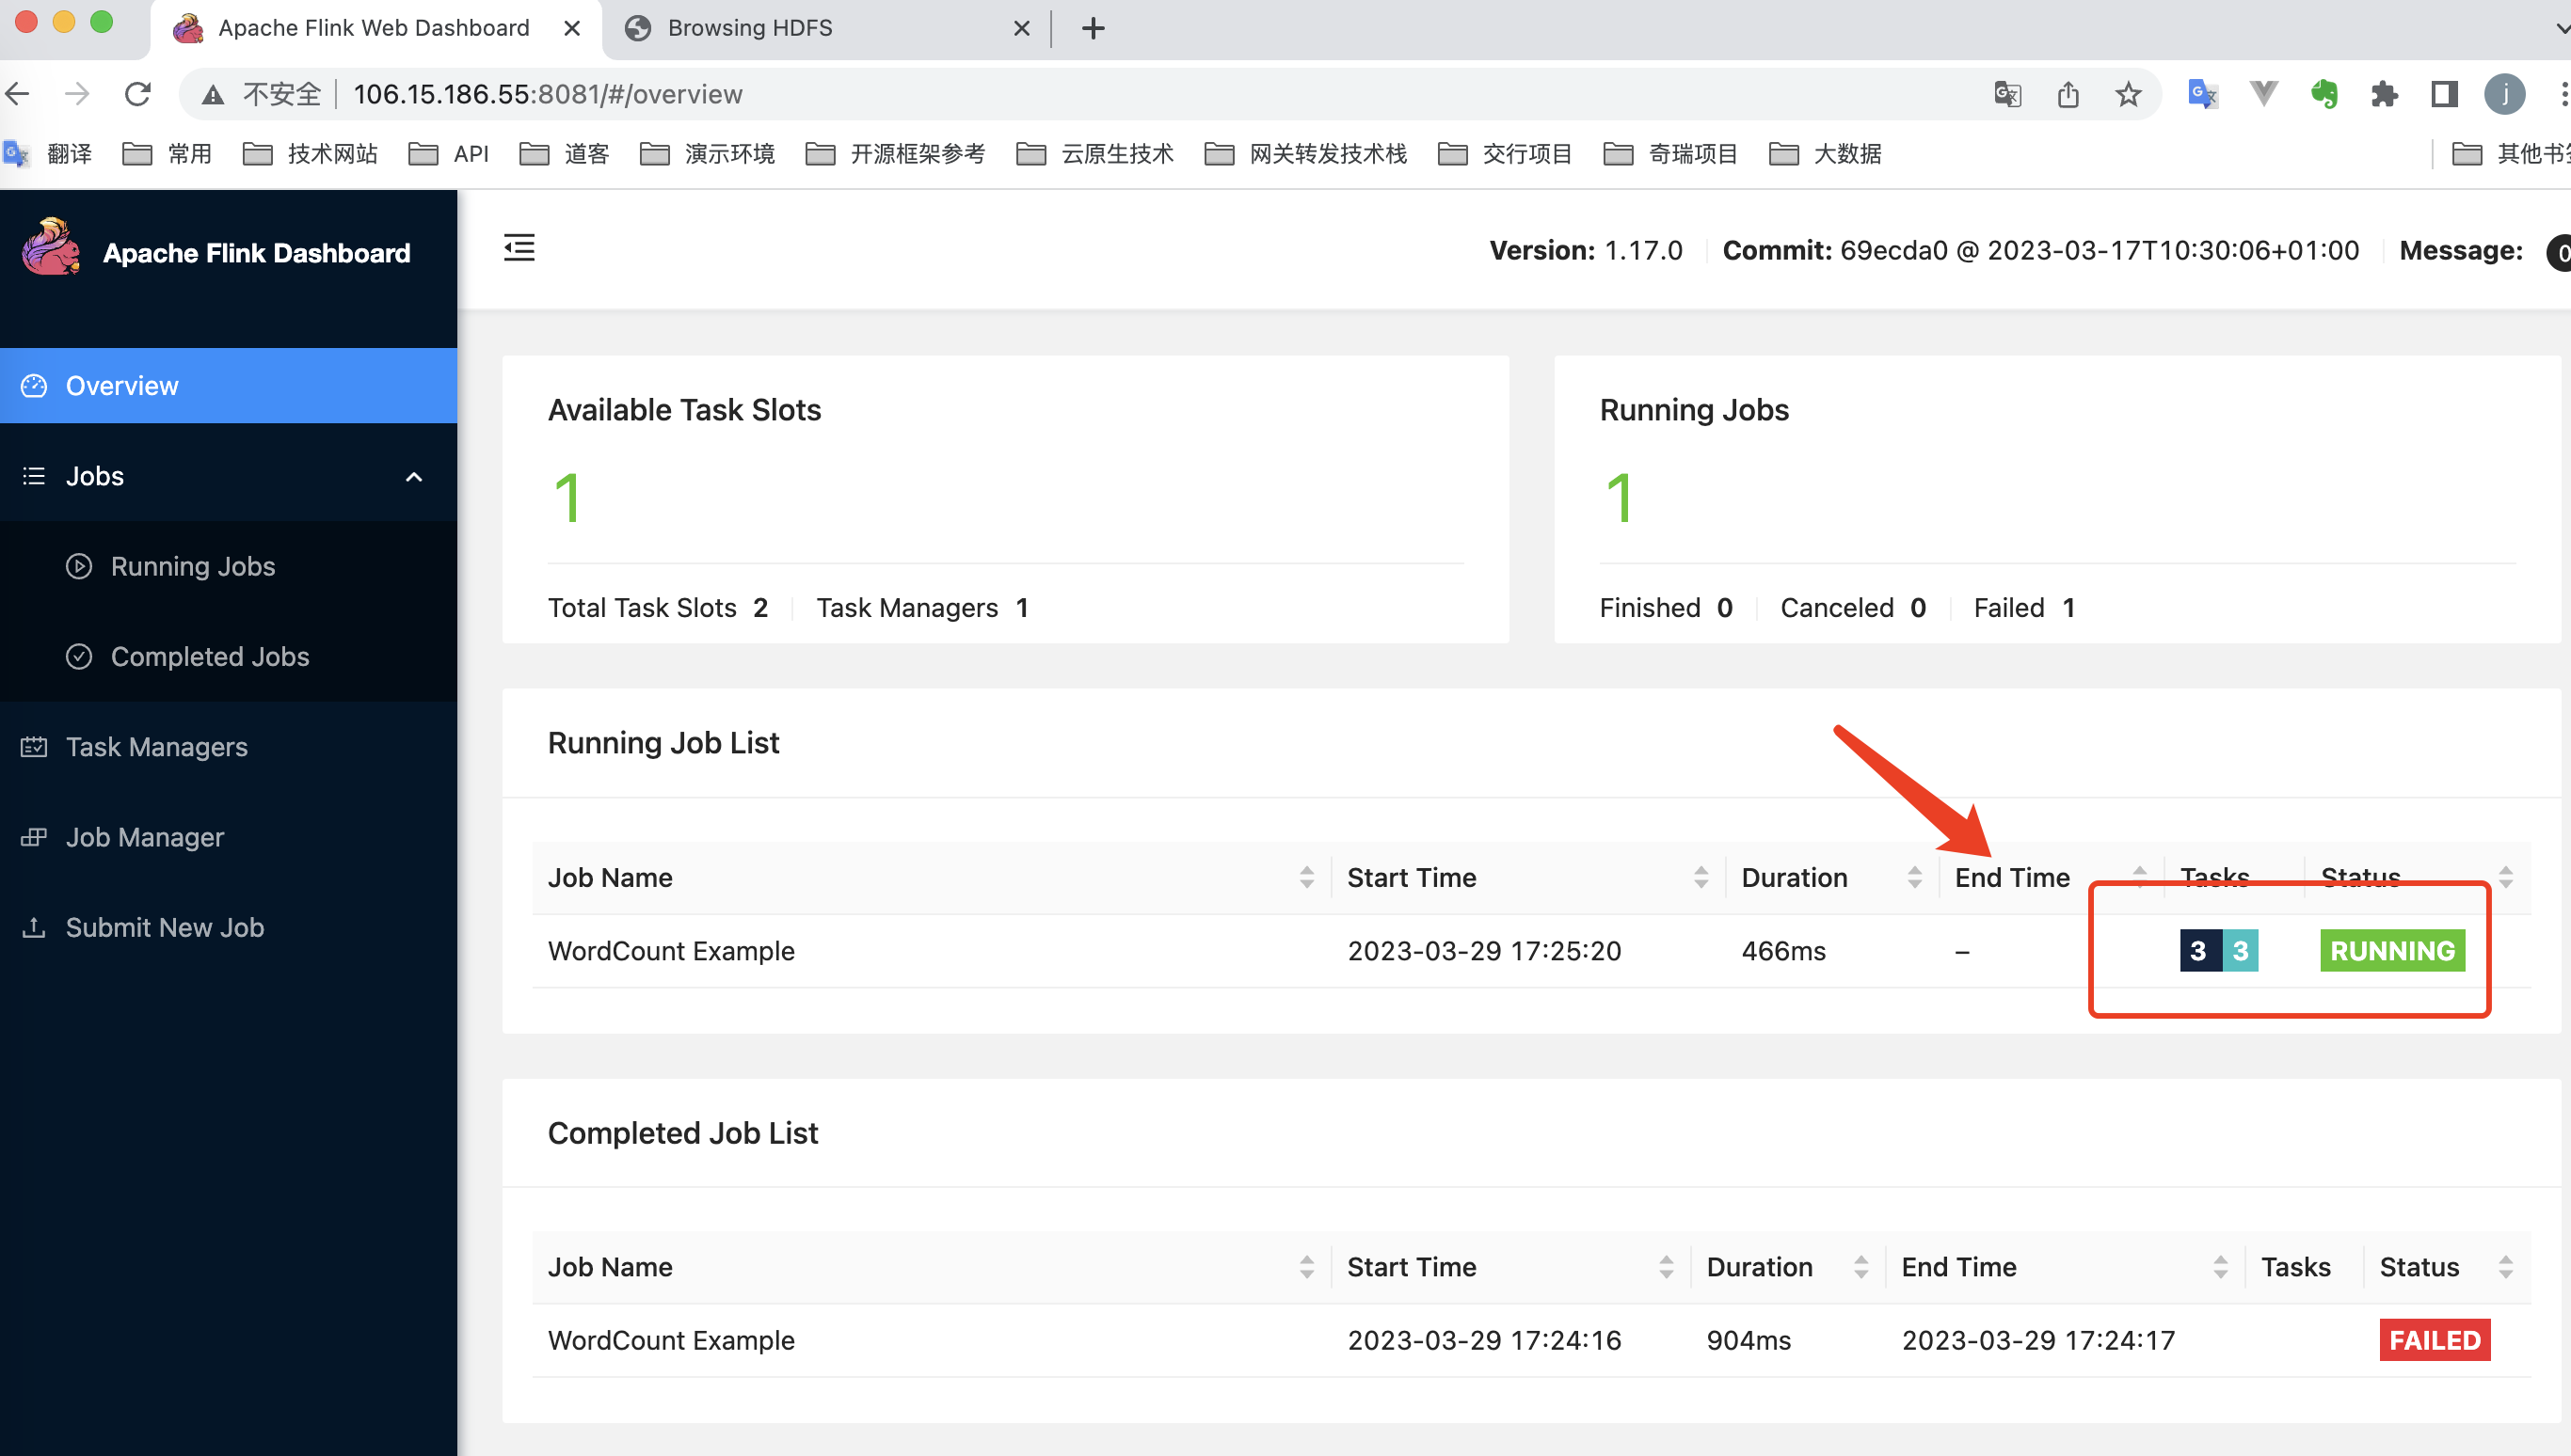Click the Jobs list icon in sidebar
Screen dimensions: 2571x1456
[34, 476]
